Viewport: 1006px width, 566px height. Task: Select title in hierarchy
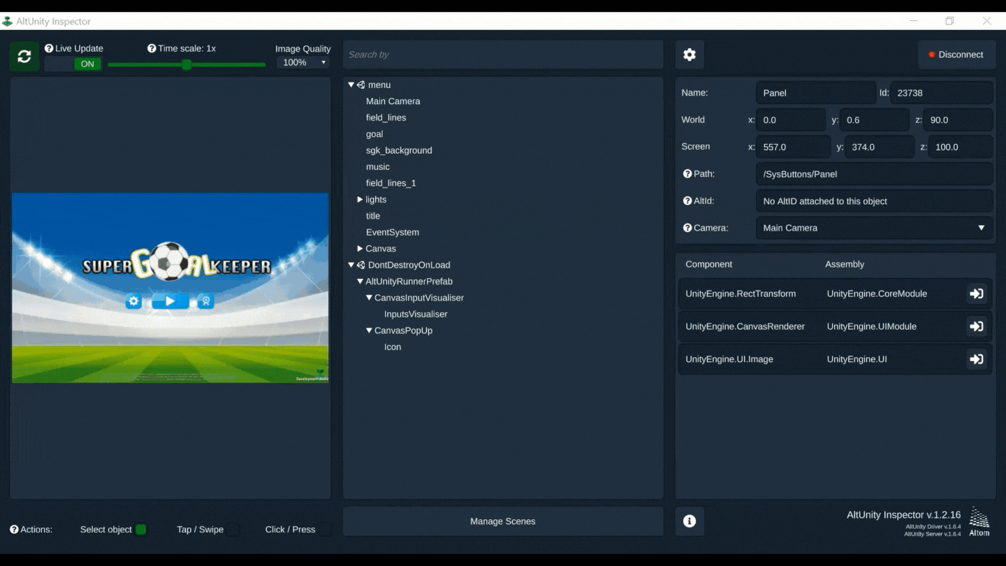click(x=373, y=216)
